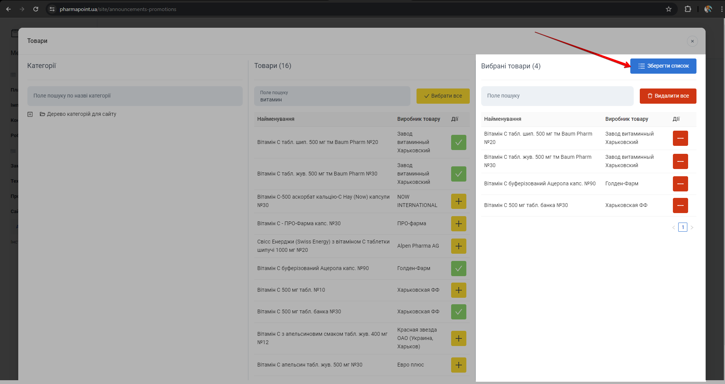The image size is (725, 384).
Task: Remove Вітамін С табл. шип. №20 from selected list
Action: tap(680, 138)
